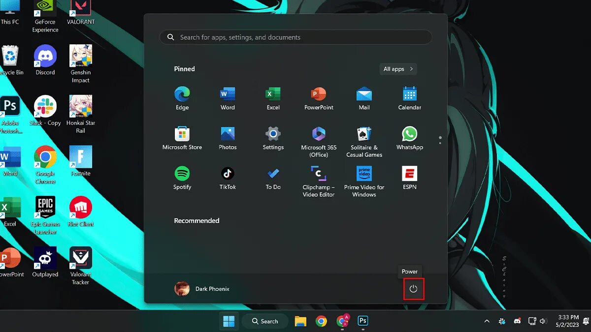591x332 pixels.
Task: Launch Word from the Start menu pinned apps
Action: 228,98
